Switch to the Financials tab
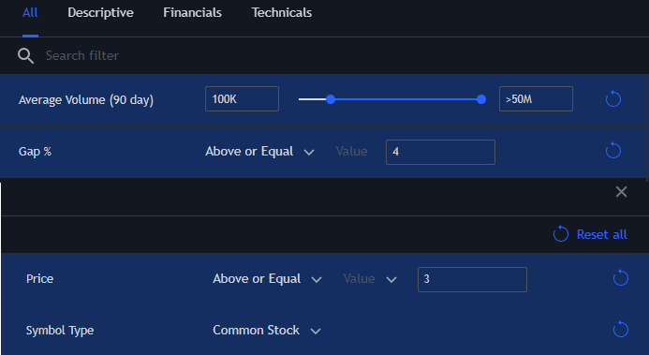The width and height of the screenshot is (649, 355). pyautogui.click(x=193, y=13)
